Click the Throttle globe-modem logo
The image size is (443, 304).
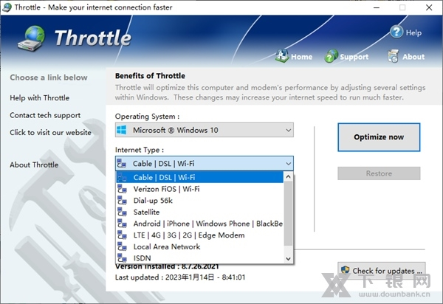click(31, 38)
